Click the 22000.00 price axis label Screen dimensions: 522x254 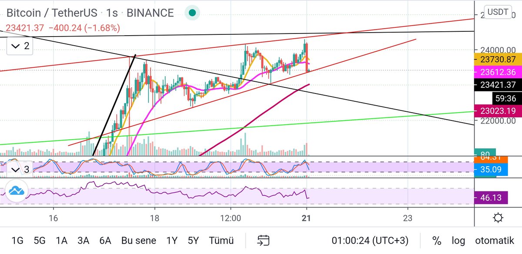click(x=498, y=120)
